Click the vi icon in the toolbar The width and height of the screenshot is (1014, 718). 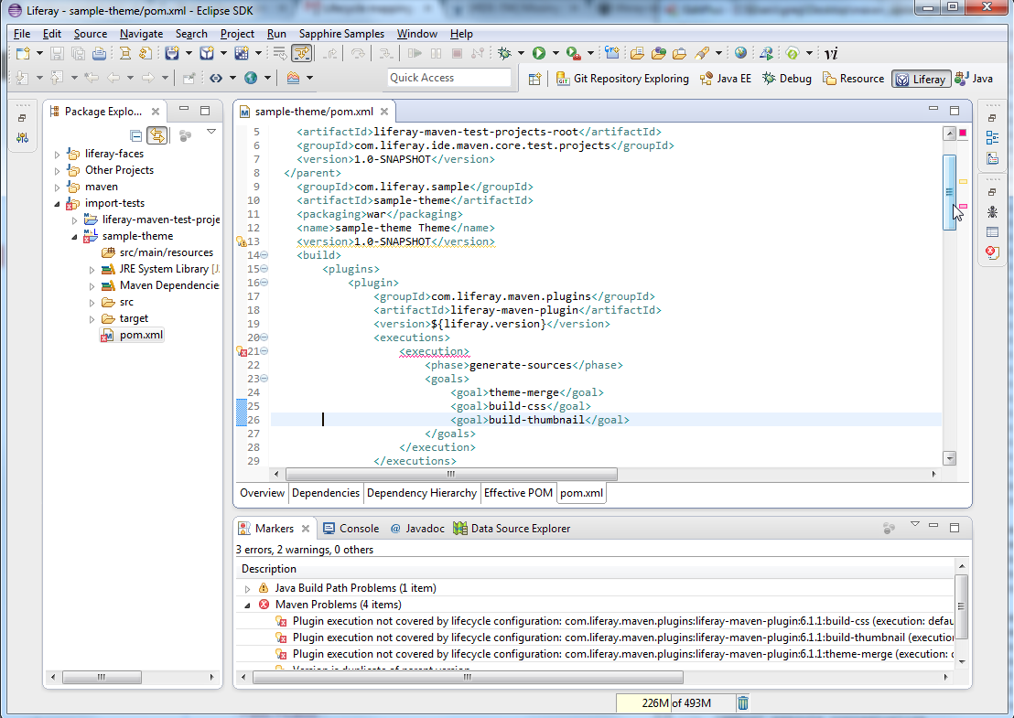point(831,54)
